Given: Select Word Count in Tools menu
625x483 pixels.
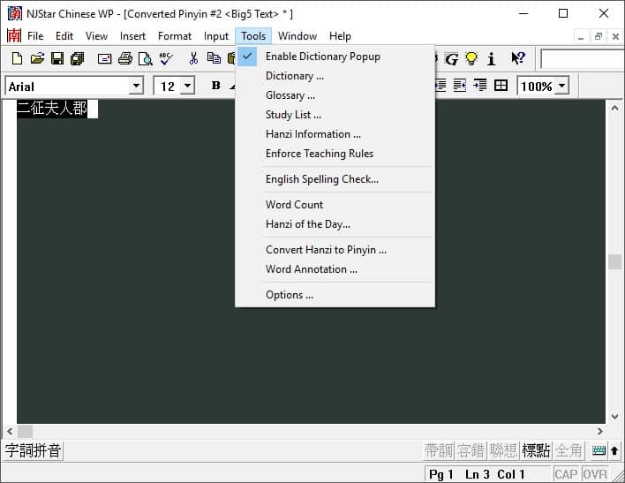Looking at the screenshot, I should tap(335, 205).
